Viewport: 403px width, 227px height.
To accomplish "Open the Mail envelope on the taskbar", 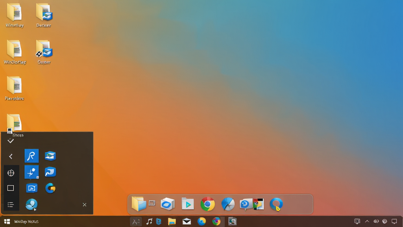I will [x=187, y=221].
